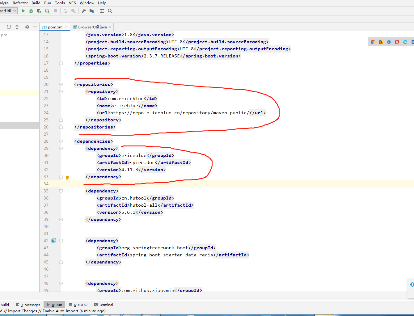Screen dimensions: 414x316
Task: Open the VCS menu
Action: [x=72, y=3]
